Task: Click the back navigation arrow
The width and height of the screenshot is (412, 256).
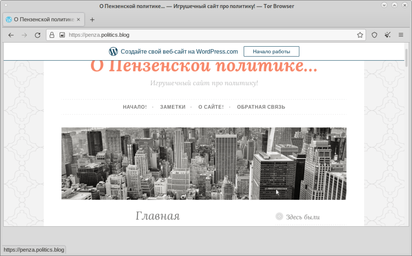Action: [11, 35]
